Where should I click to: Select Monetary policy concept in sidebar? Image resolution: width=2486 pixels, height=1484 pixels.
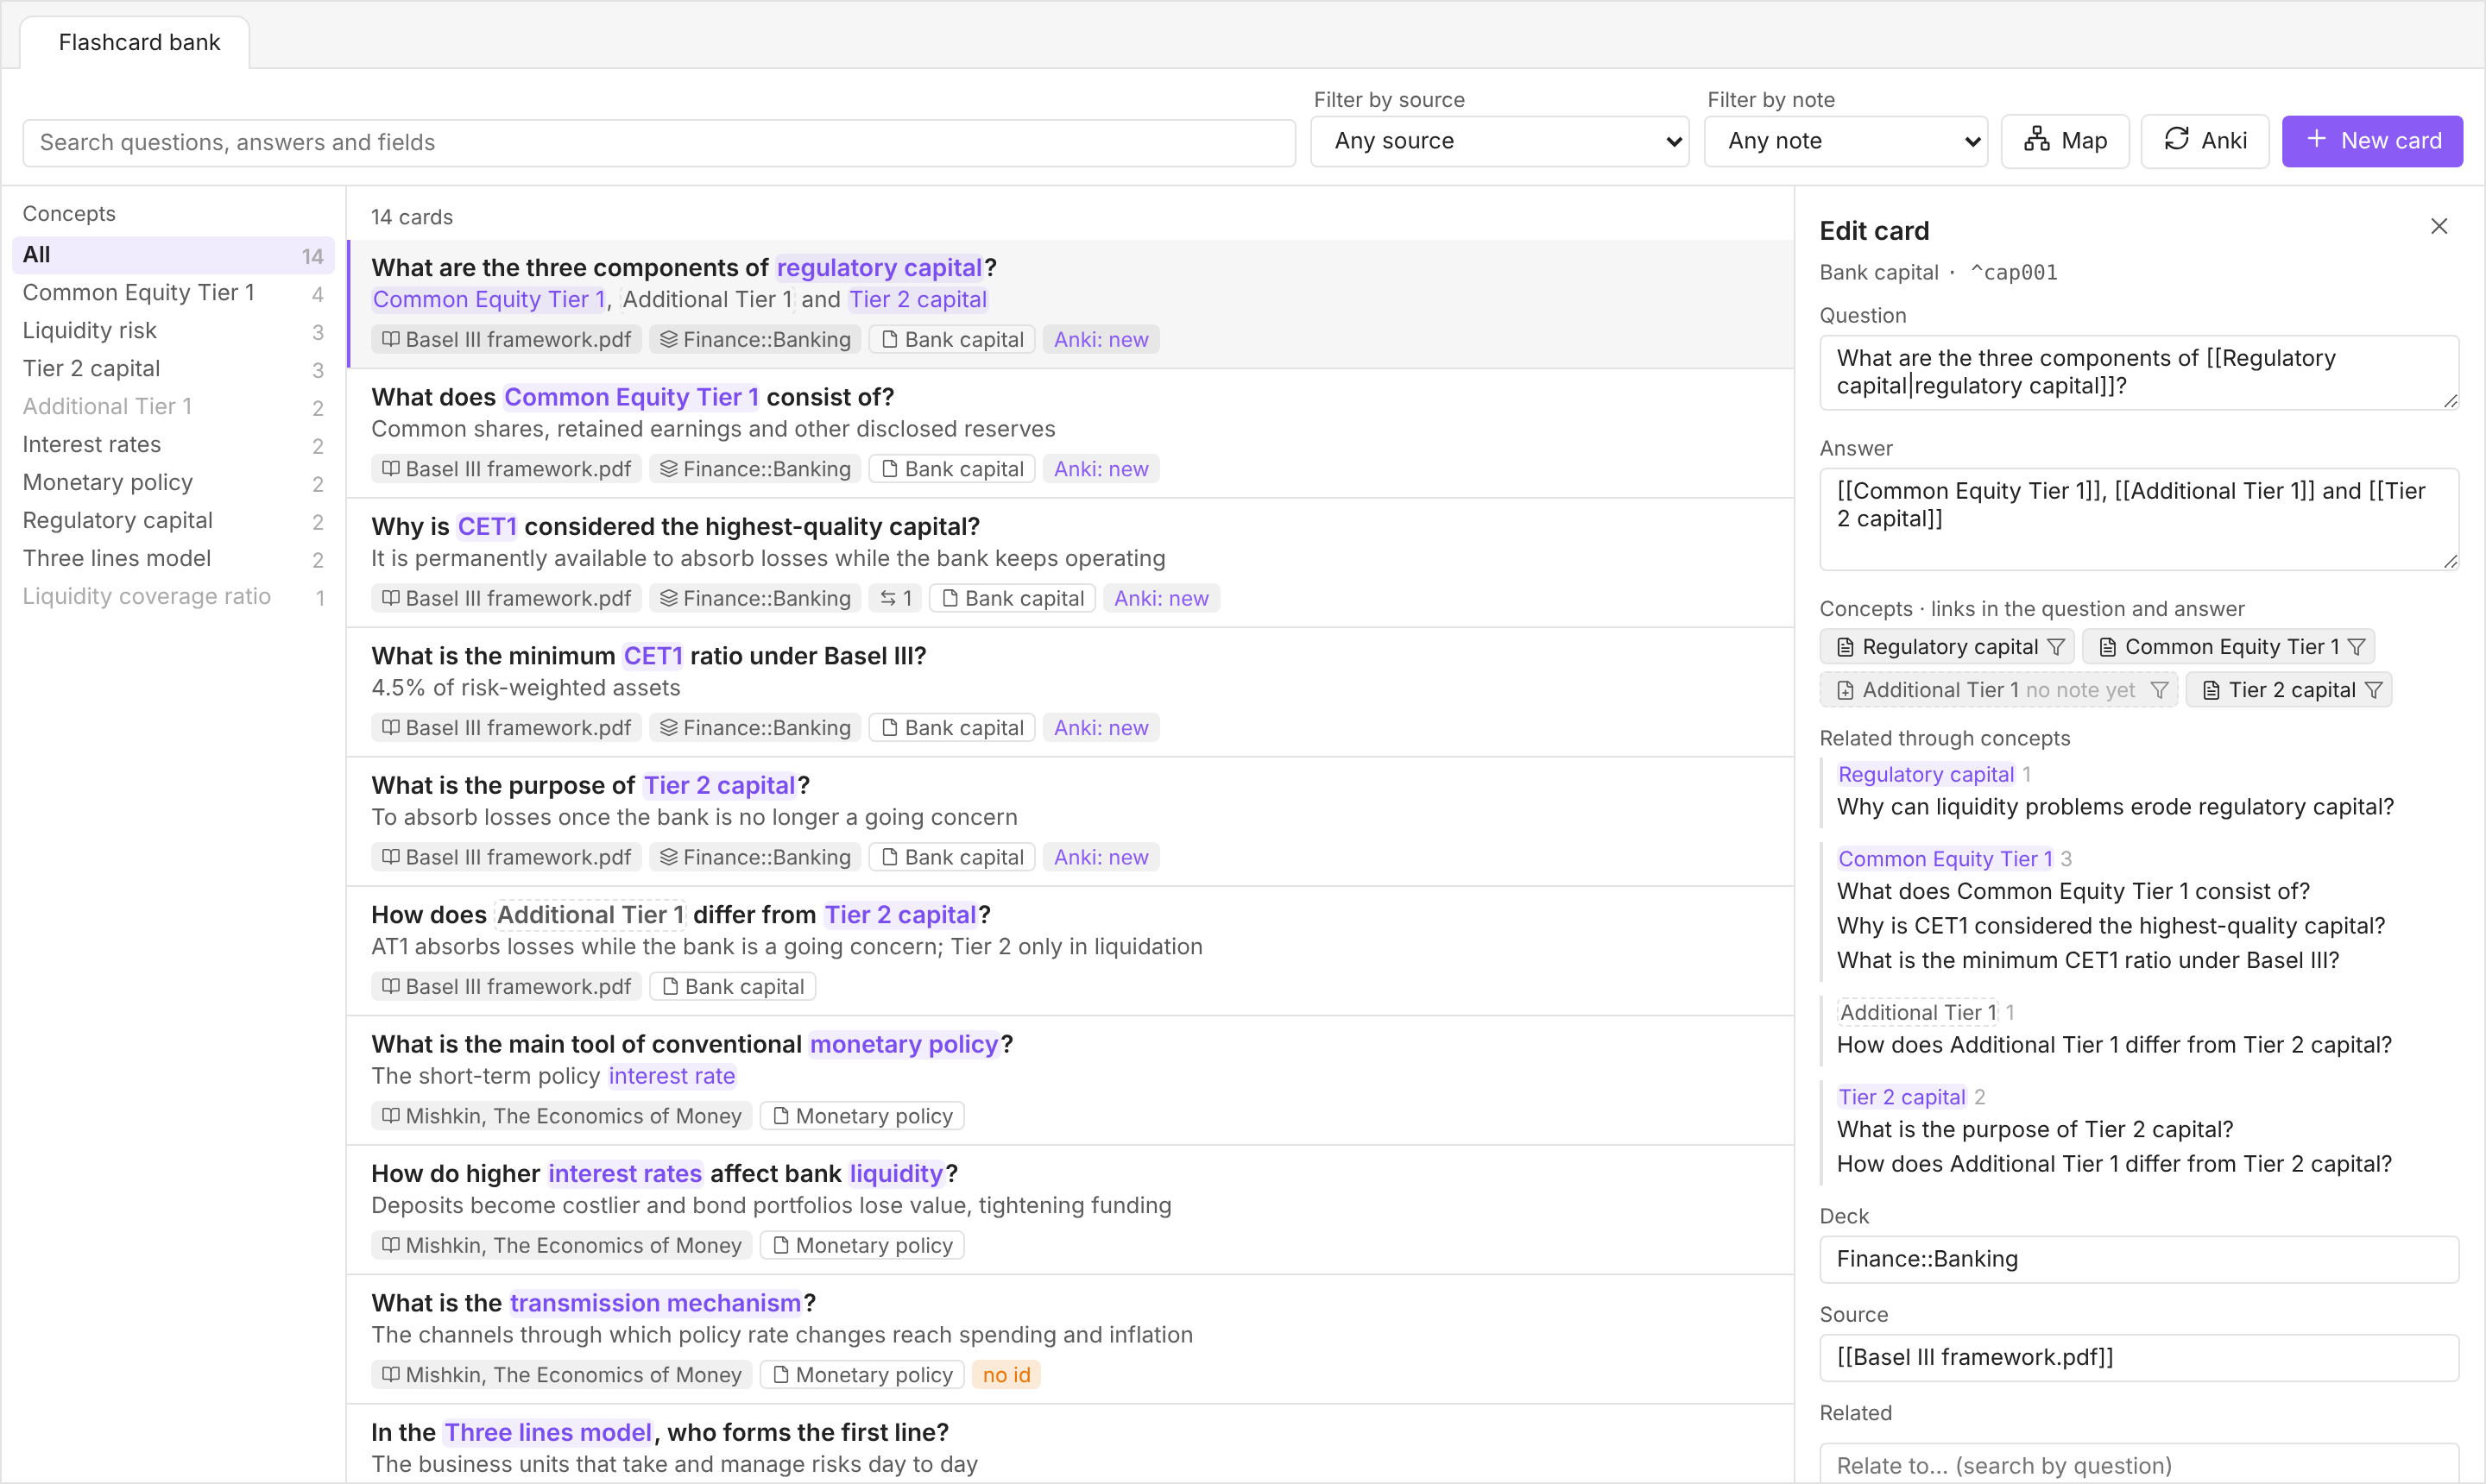coord(172,483)
